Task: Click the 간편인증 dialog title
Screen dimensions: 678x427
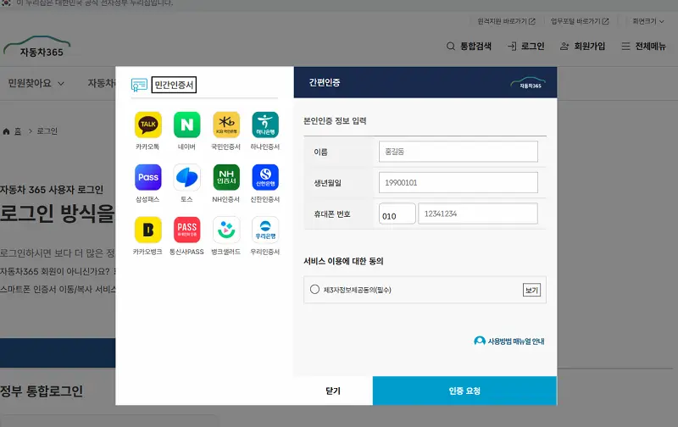Action: (325, 82)
